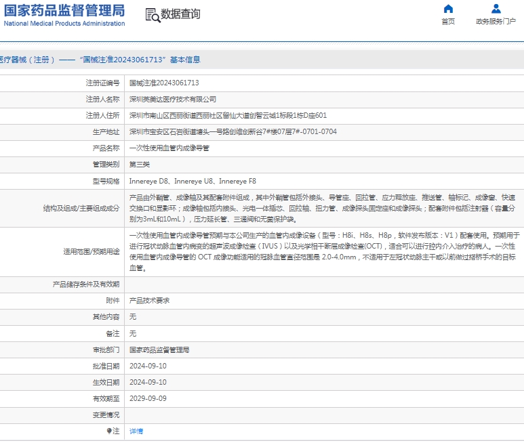Click the 注册人住所 row label
The image size is (524, 445).
102,116
